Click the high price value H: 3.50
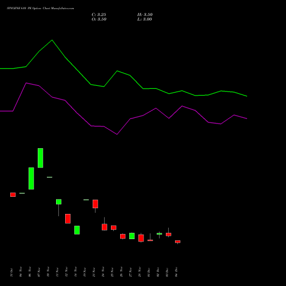This screenshot has height=286, width=286. 145,15
